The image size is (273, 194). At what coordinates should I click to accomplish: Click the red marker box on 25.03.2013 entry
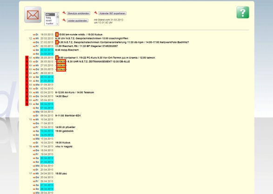pyautogui.click(x=57, y=58)
